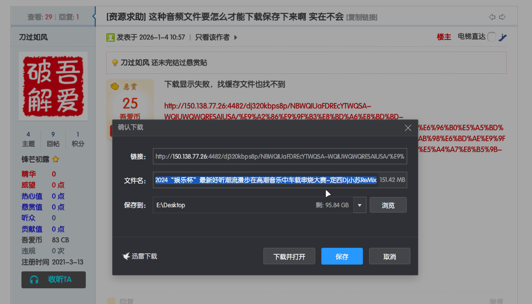Click the gold star rank icon
This screenshot has width=532, height=304.
tap(56, 159)
